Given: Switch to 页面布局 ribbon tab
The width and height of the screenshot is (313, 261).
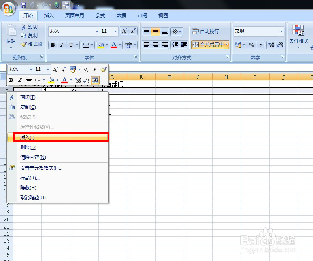Looking at the screenshot, I should [74, 15].
